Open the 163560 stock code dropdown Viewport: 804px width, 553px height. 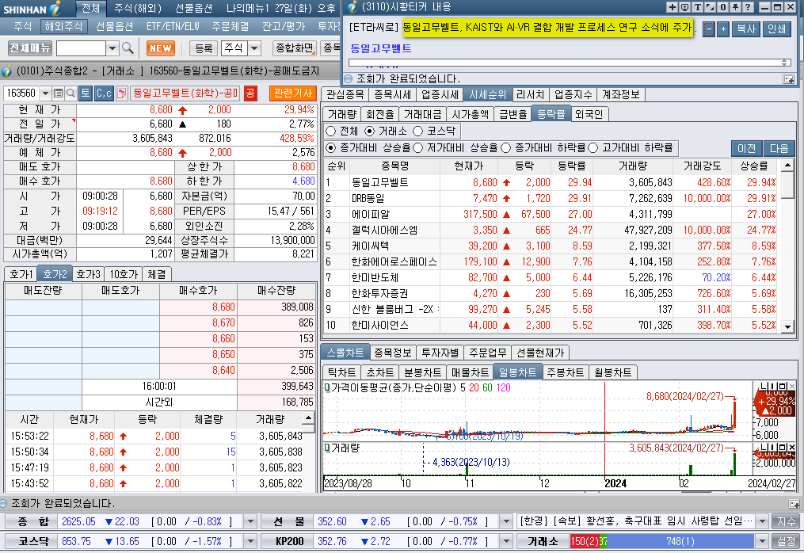coord(45,93)
